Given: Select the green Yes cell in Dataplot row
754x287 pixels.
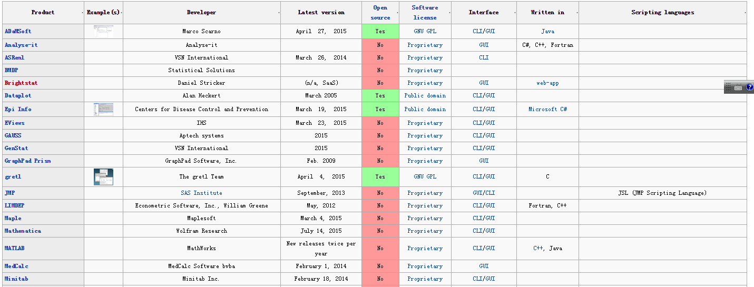Looking at the screenshot, I should coord(380,95).
